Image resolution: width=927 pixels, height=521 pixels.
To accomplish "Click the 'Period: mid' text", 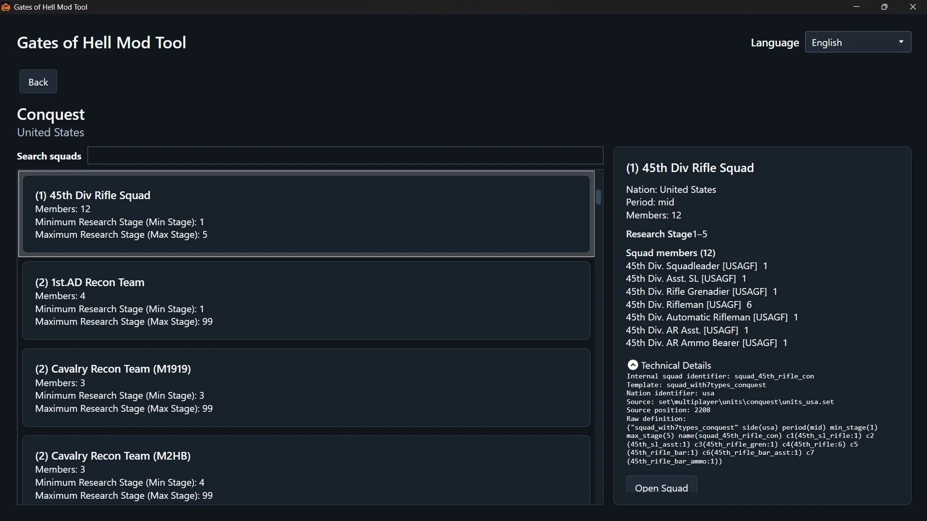I will pos(650,203).
